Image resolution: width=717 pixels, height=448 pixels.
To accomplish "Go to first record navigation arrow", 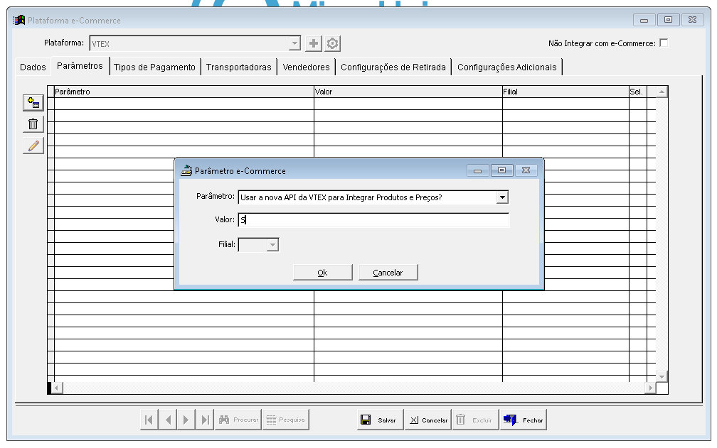I will (x=149, y=420).
